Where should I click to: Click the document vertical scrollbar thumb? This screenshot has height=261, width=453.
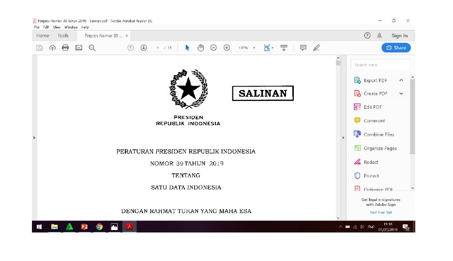pyautogui.click(x=338, y=63)
